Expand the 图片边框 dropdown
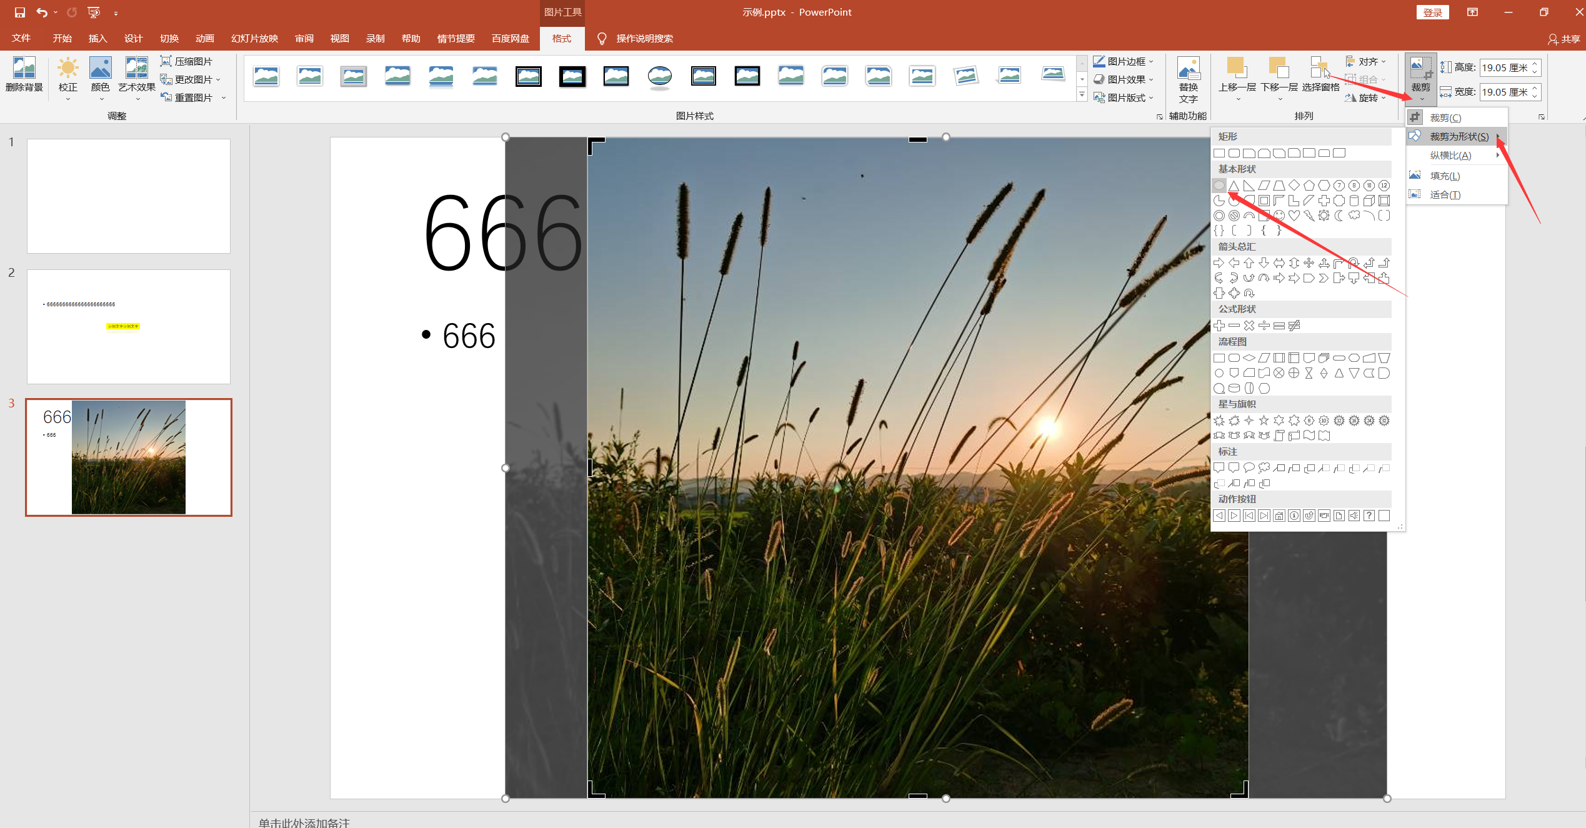This screenshot has width=1586, height=828. (1124, 61)
